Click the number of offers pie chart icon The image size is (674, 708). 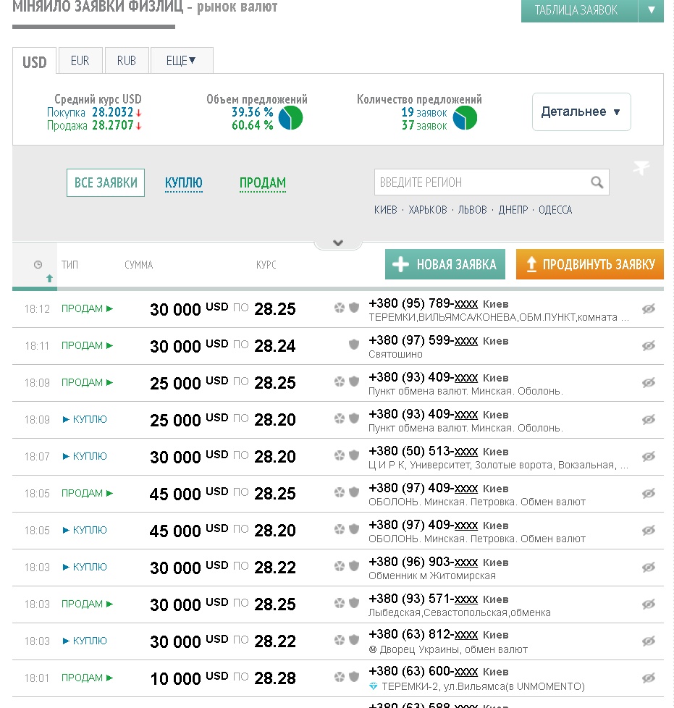(x=465, y=118)
